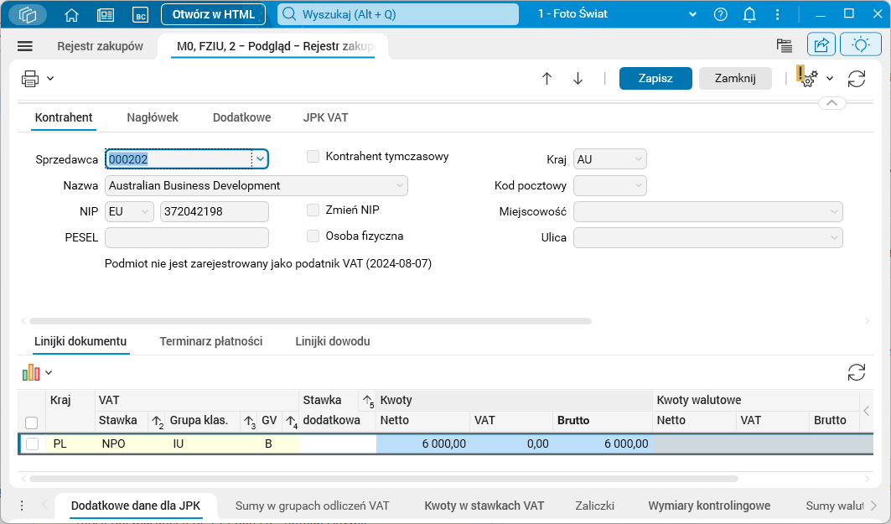
Task: Click the home icon in title bar
Action: tap(71, 14)
